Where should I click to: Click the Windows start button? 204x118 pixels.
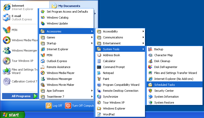click(12, 115)
